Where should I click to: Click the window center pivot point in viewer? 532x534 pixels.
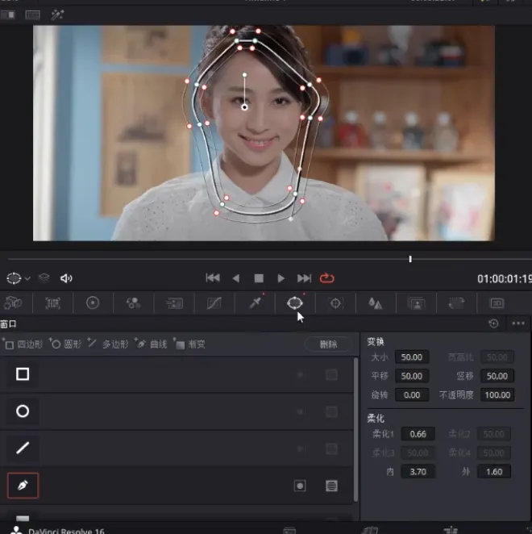244,107
